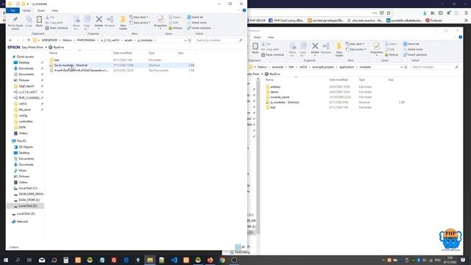Open address bar history dropdown in front window

click(185, 40)
